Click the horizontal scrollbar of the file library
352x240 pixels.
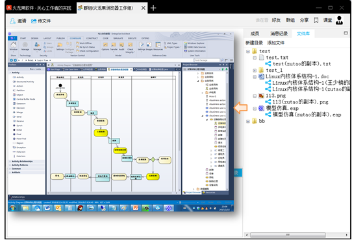(288, 235)
